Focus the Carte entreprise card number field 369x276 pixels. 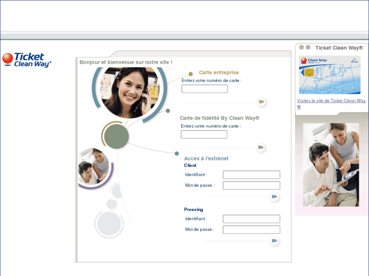coord(205,89)
